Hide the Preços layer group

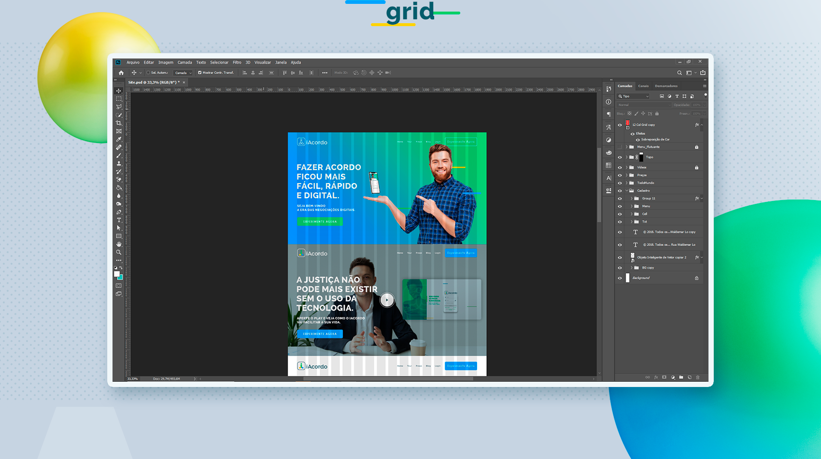(620, 175)
